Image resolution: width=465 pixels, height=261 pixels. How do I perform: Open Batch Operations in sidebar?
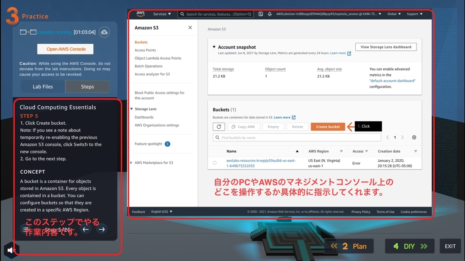148,66
